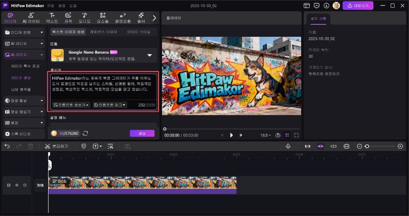
Task: Expand the 배경 (Background) sidebar section
Action: [24, 123]
